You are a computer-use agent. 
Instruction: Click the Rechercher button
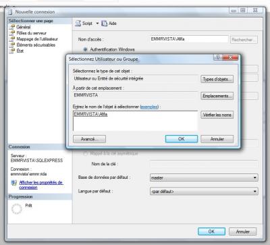pyautogui.click(x=244, y=40)
